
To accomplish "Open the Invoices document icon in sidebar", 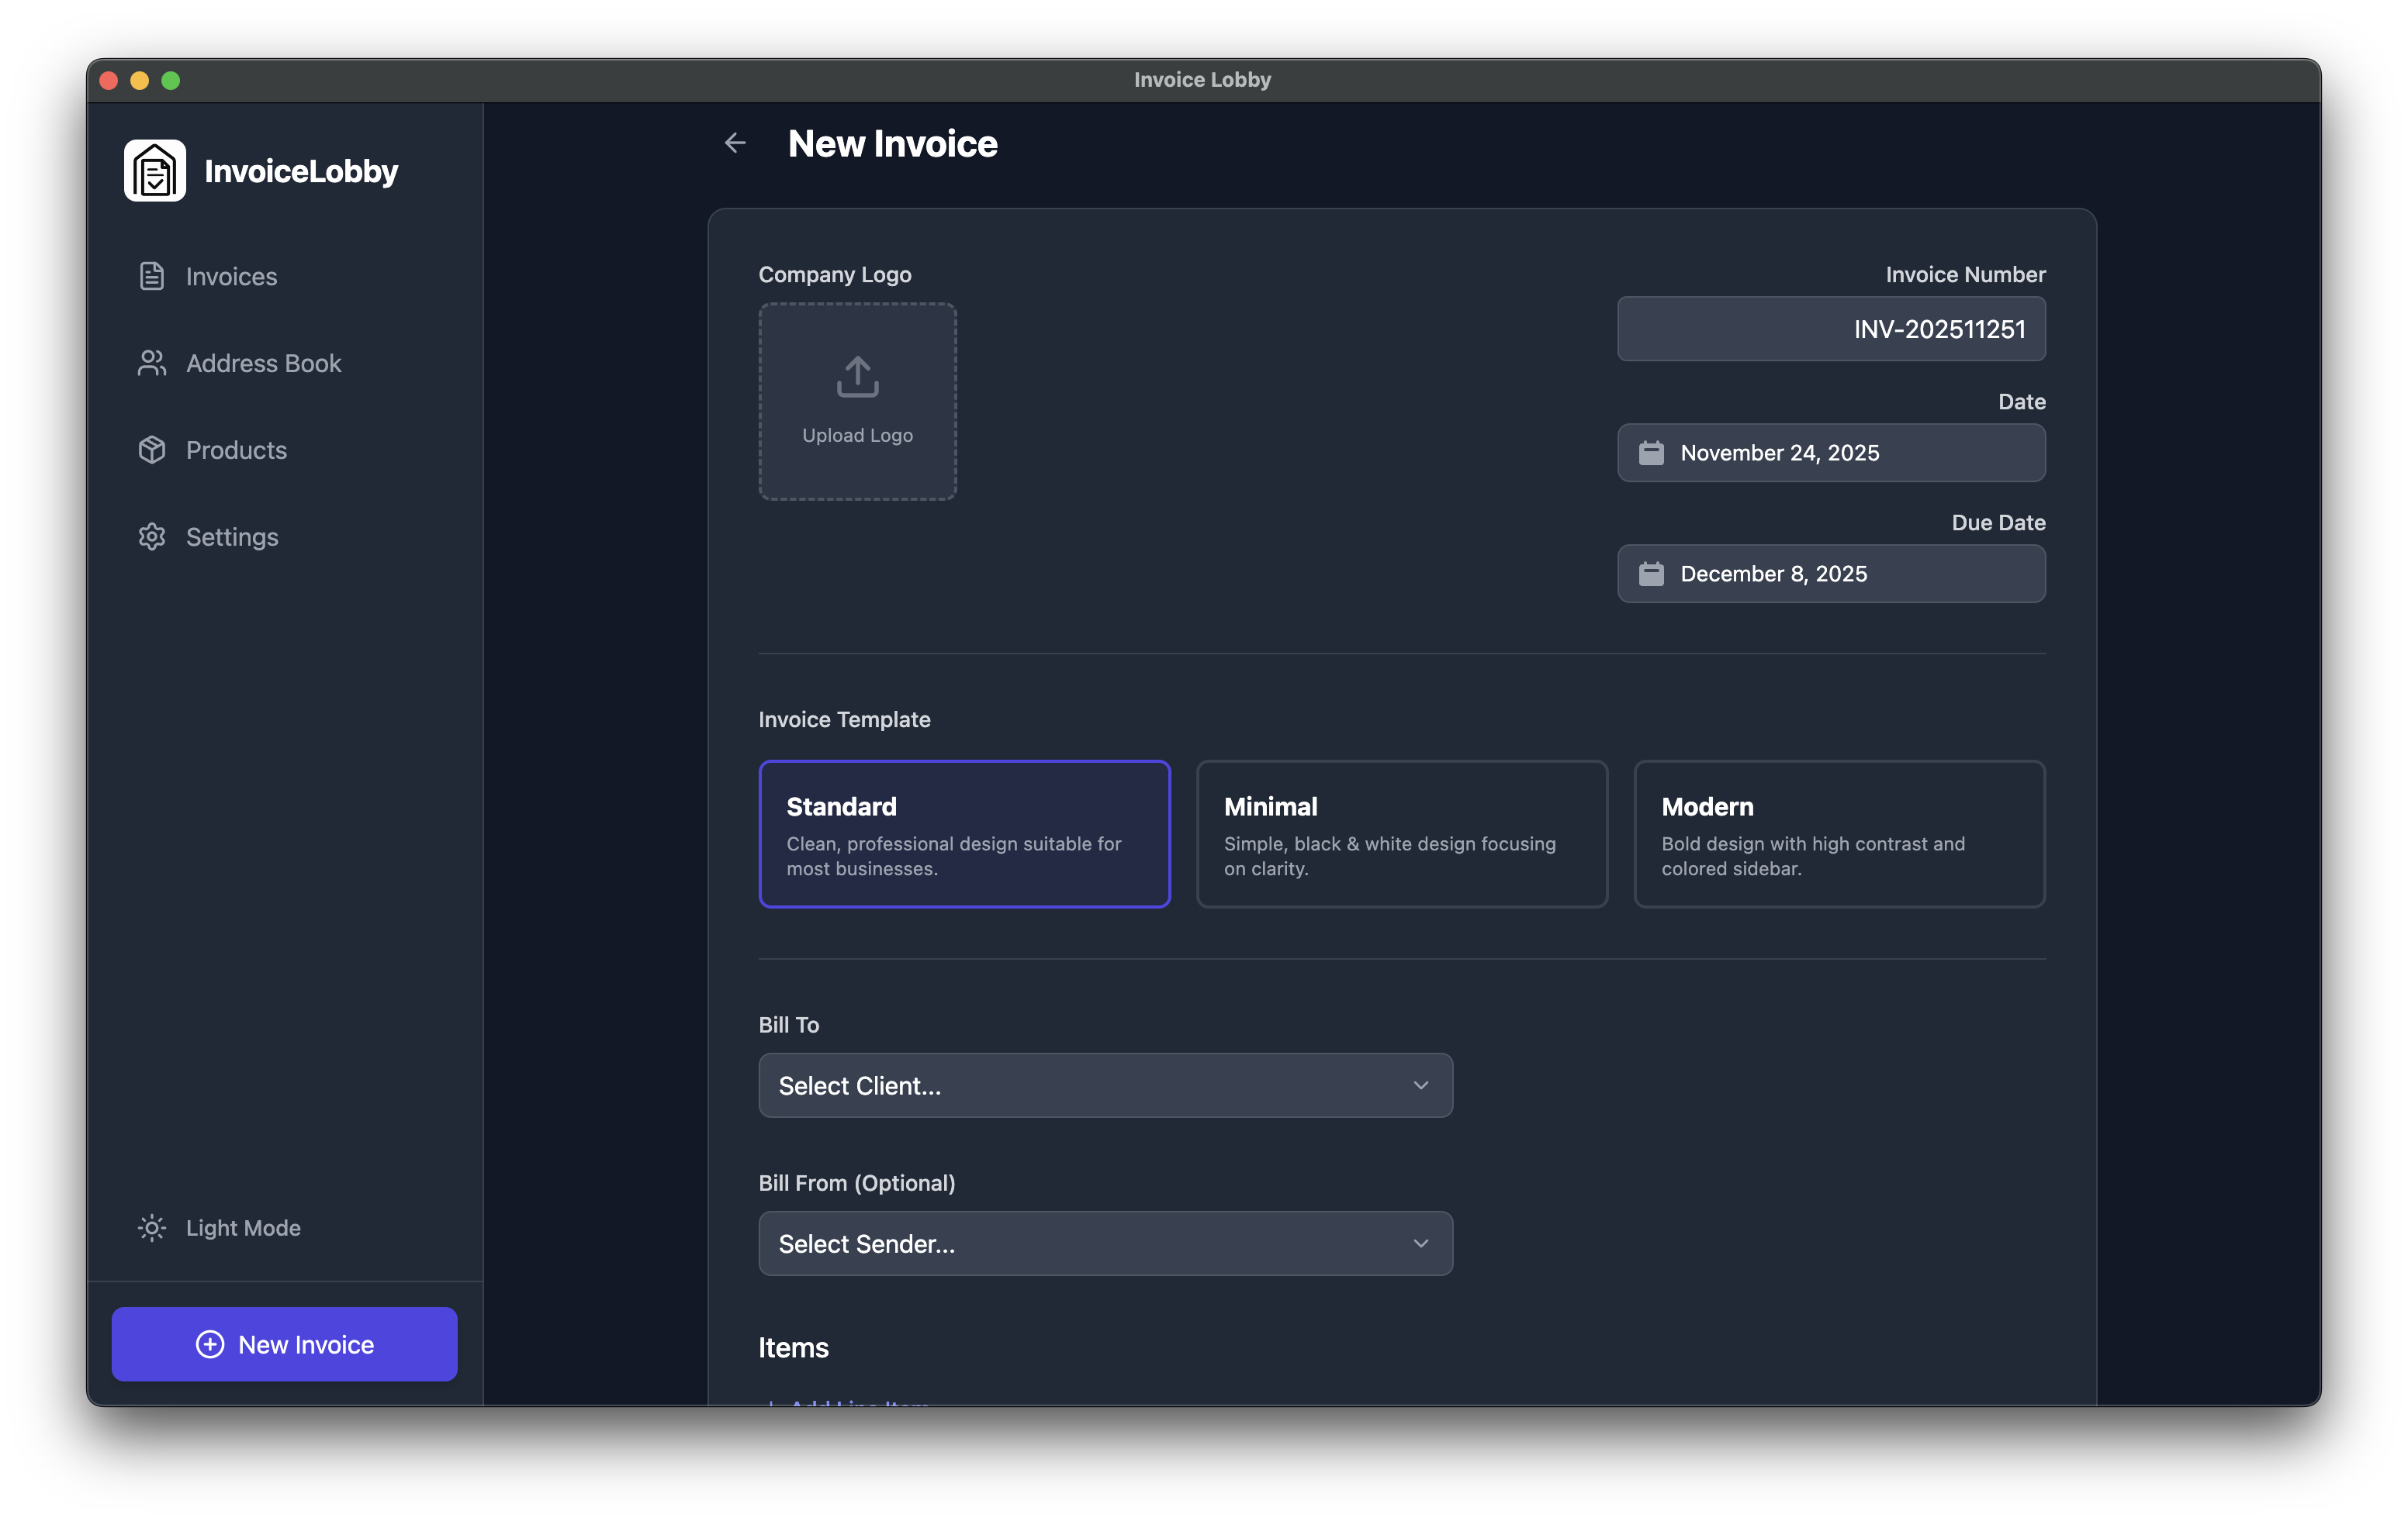I will (x=151, y=276).
